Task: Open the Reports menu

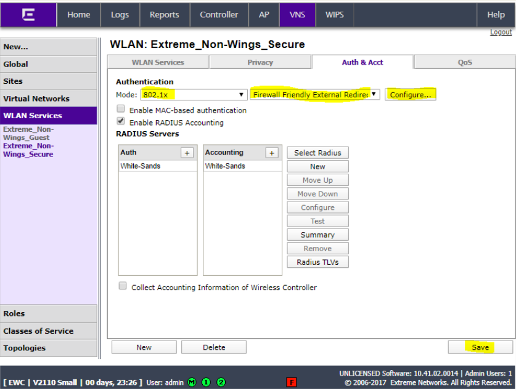Action: coord(165,15)
